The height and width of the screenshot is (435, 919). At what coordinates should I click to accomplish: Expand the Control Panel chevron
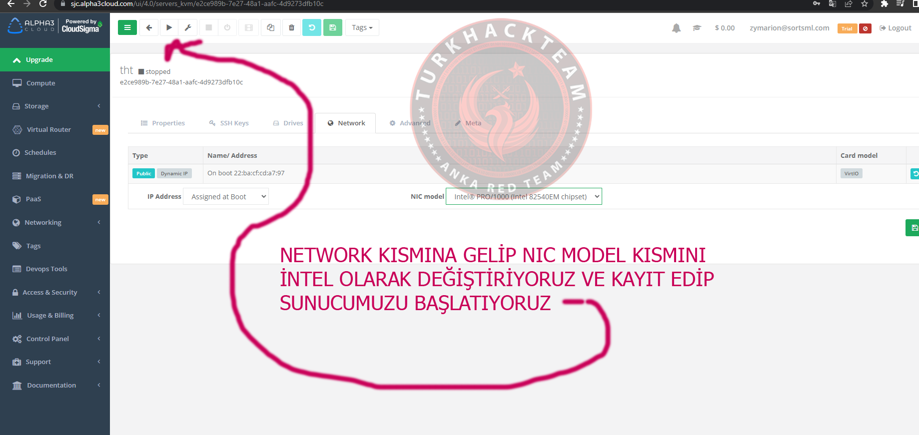pos(99,339)
